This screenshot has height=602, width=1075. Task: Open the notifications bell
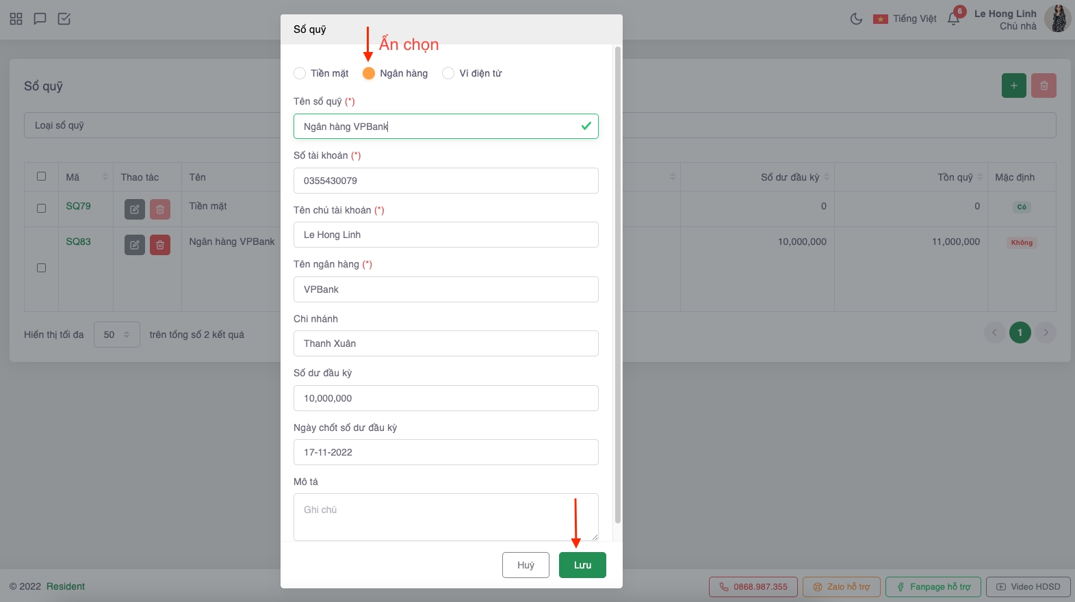953,18
